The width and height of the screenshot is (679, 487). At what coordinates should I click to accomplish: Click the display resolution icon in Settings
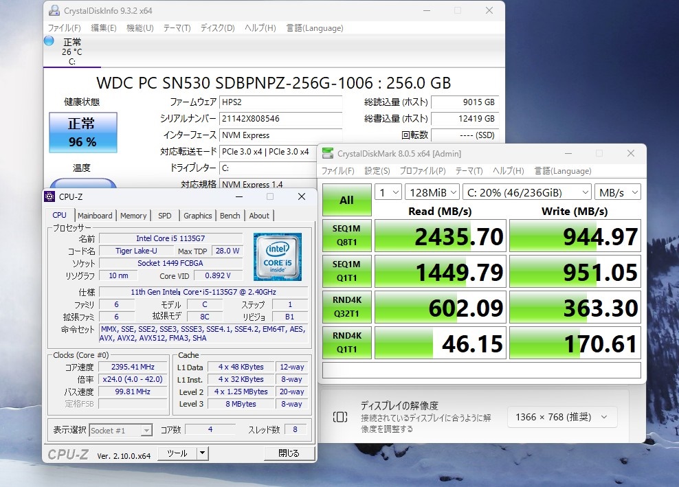point(340,417)
